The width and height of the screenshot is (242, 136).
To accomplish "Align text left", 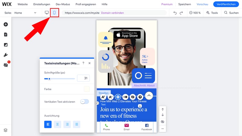I will coord(48,124).
